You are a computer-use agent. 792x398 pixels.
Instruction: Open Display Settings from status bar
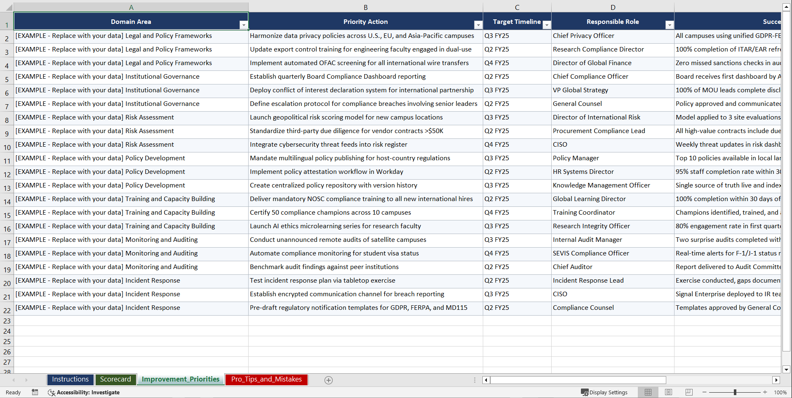[x=604, y=392]
